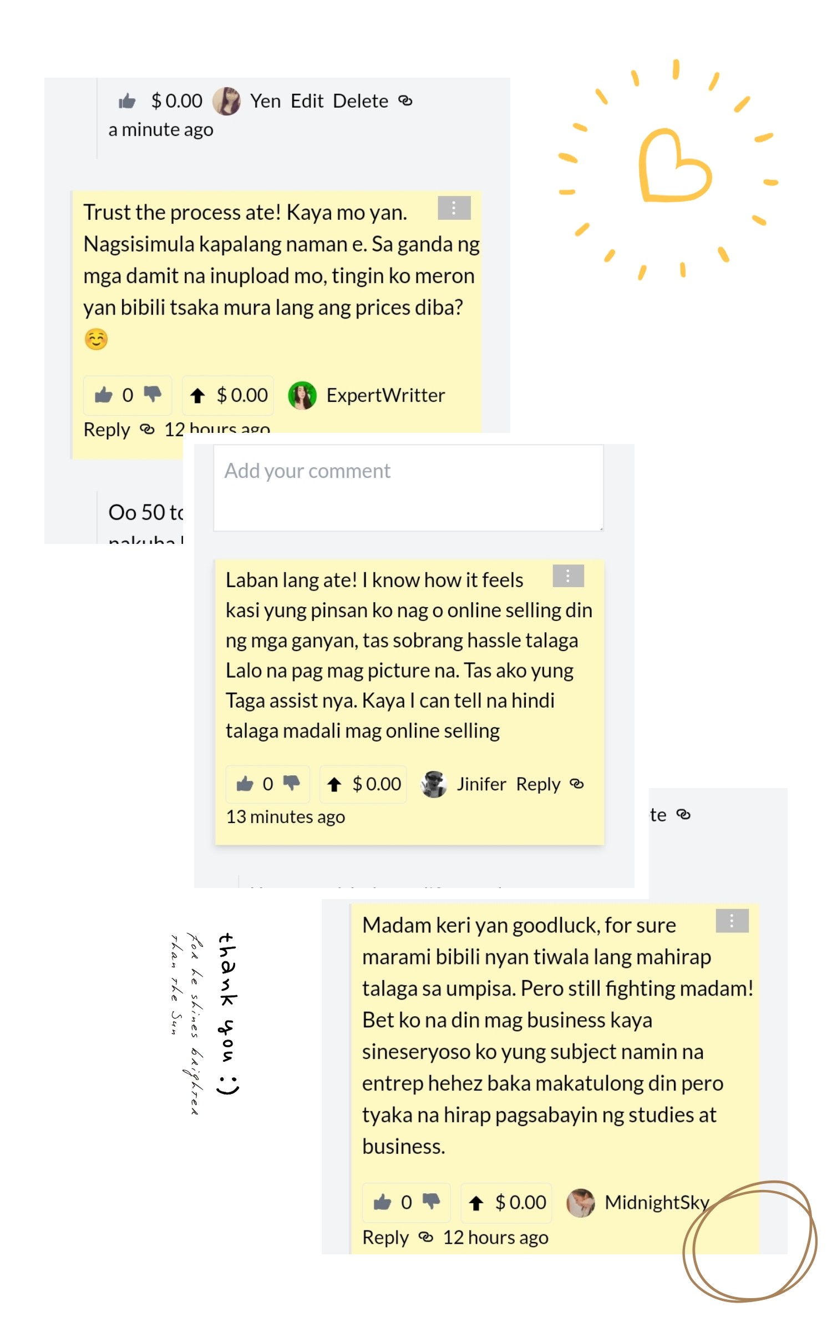Thumbs up MidnightSky's comment

pos(382,1202)
